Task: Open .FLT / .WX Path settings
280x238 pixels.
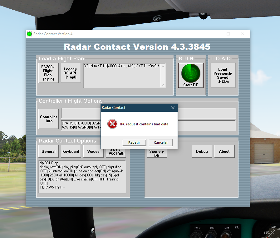Action: click(x=116, y=153)
